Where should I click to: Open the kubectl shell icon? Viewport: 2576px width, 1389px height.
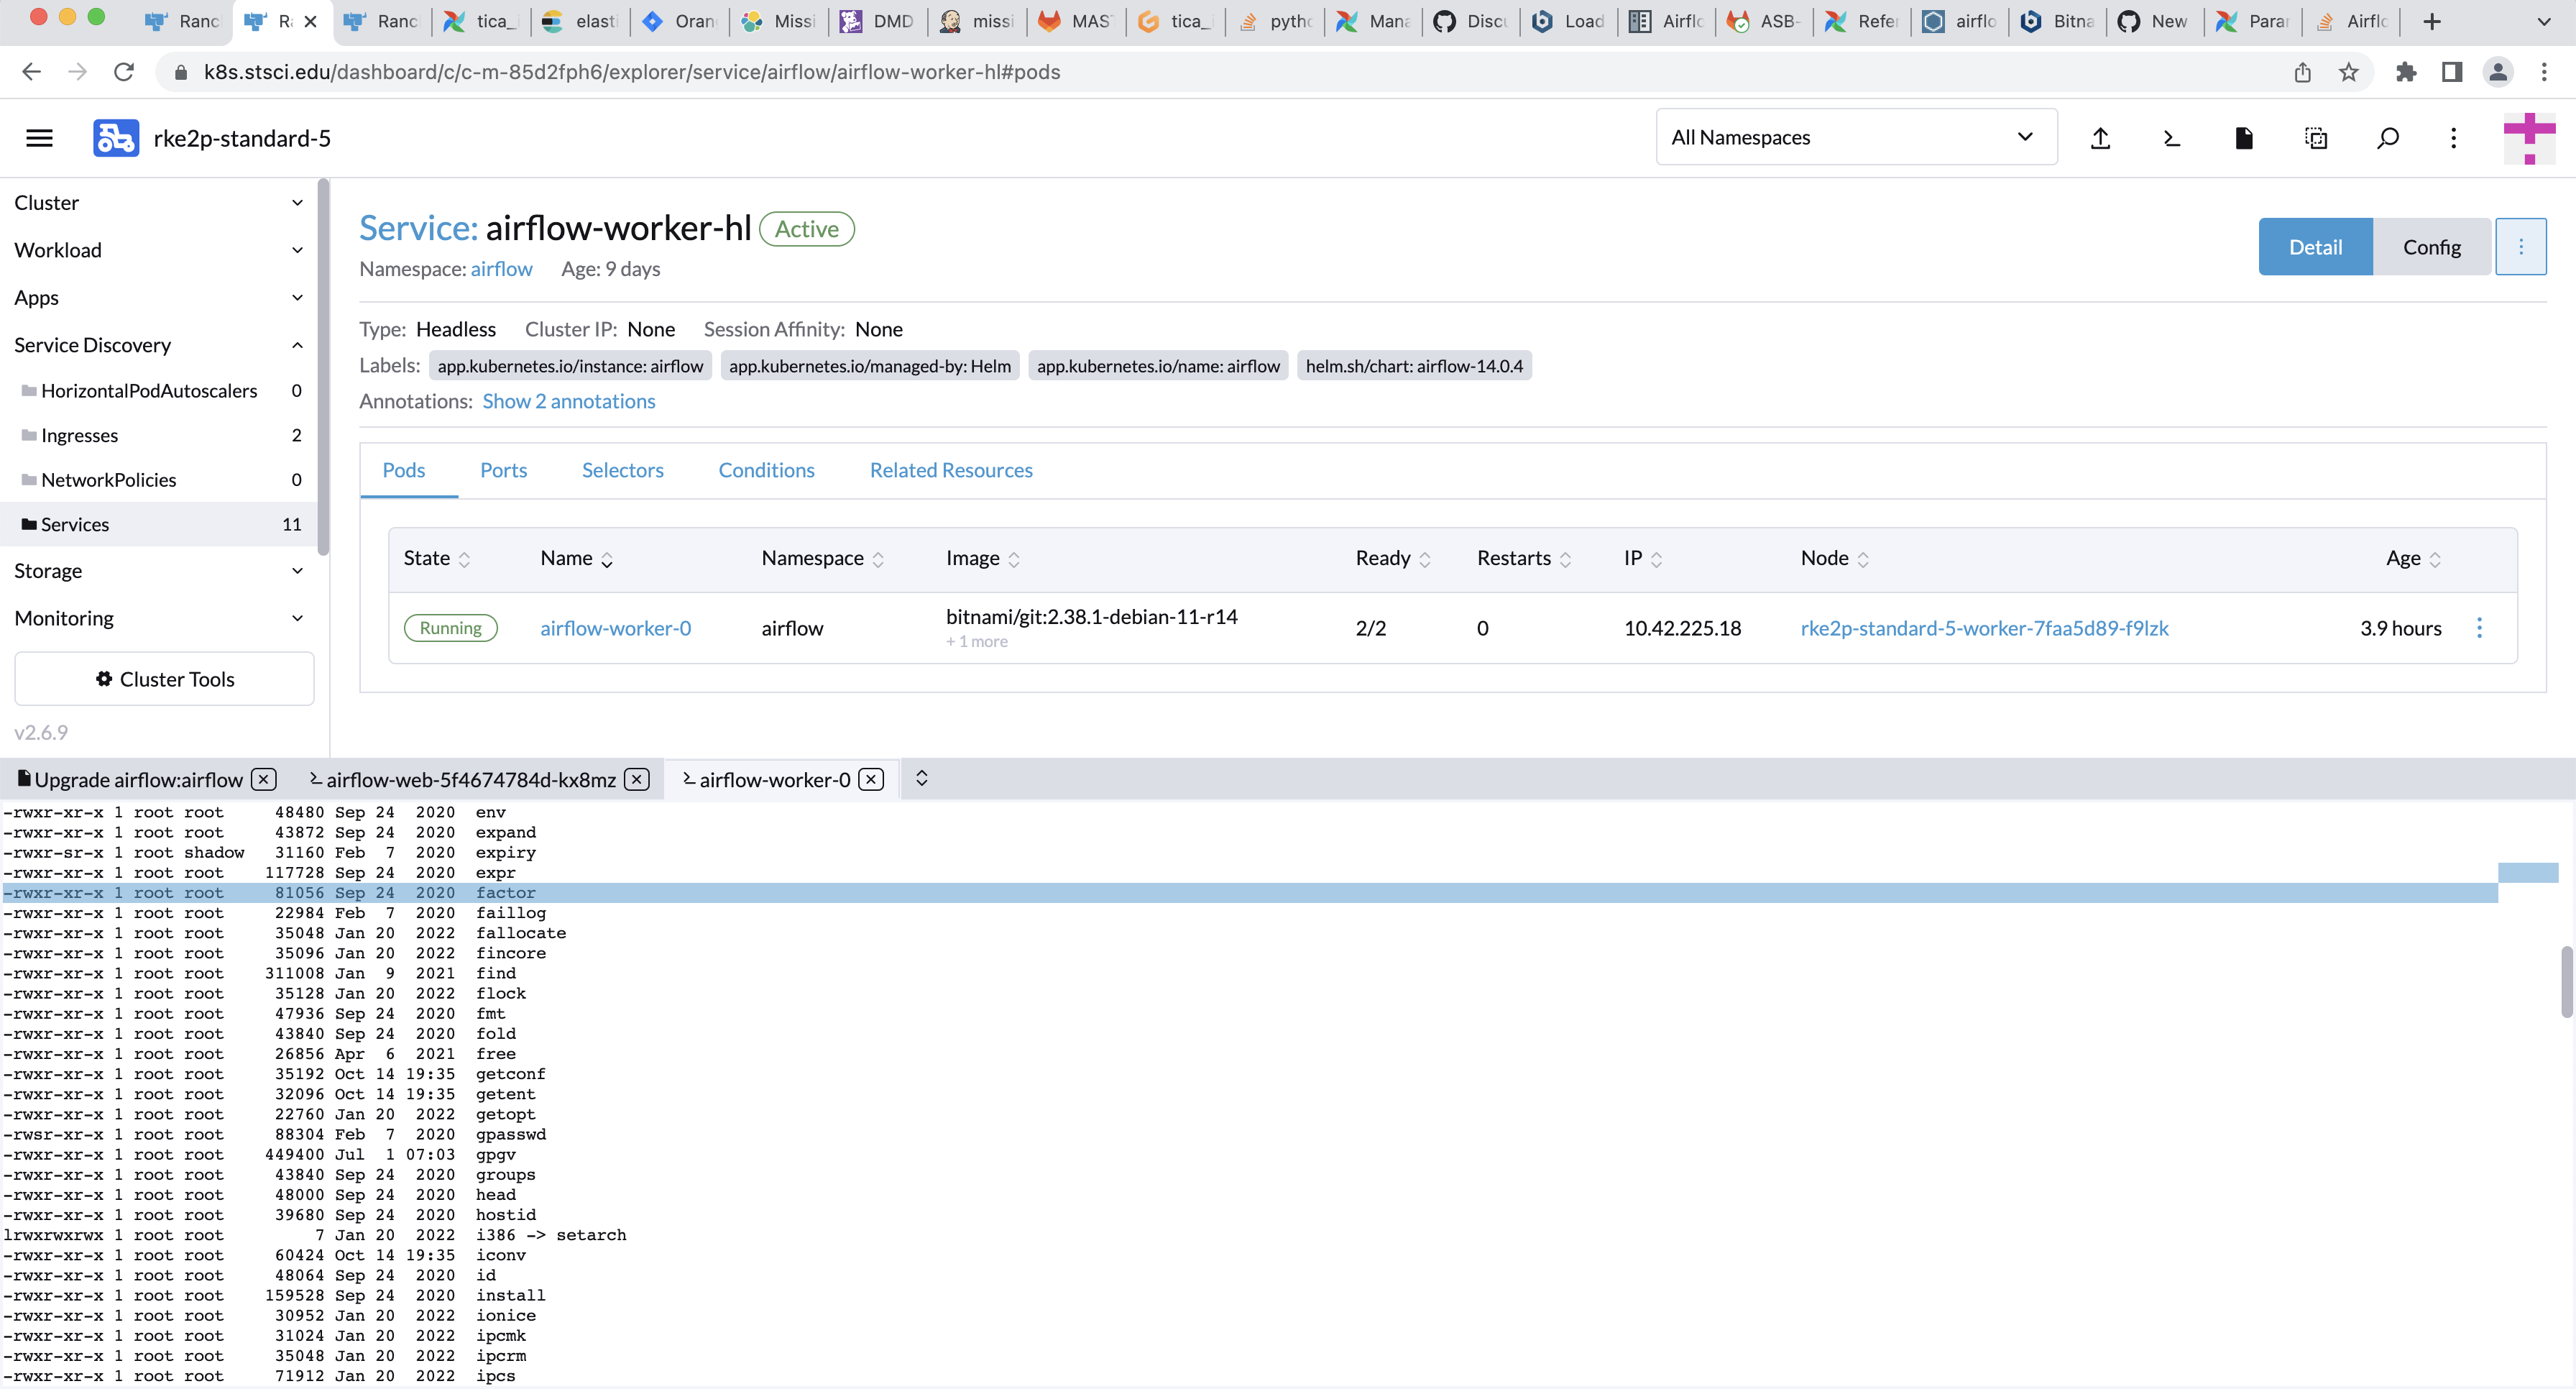(x=2171, y=138)
